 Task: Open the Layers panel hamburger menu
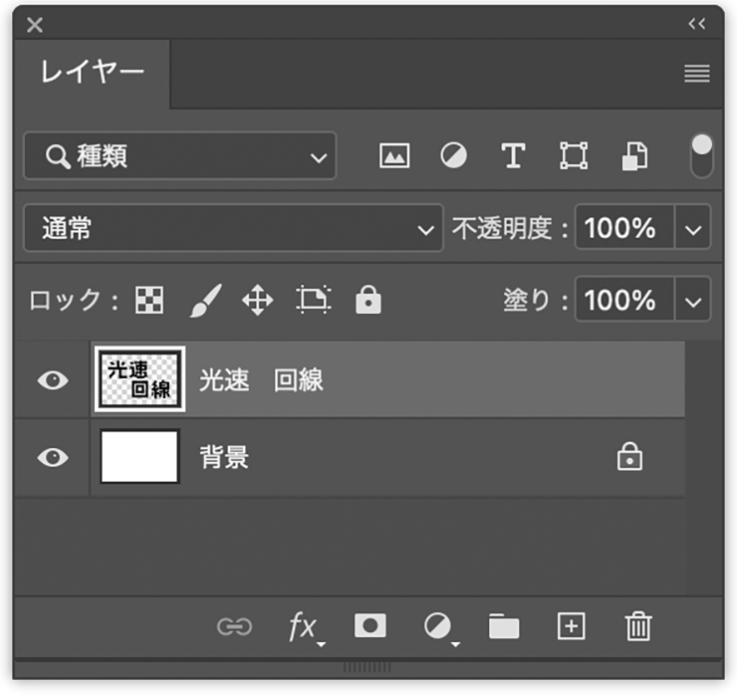pyautogui.click(x=697, y=74)
